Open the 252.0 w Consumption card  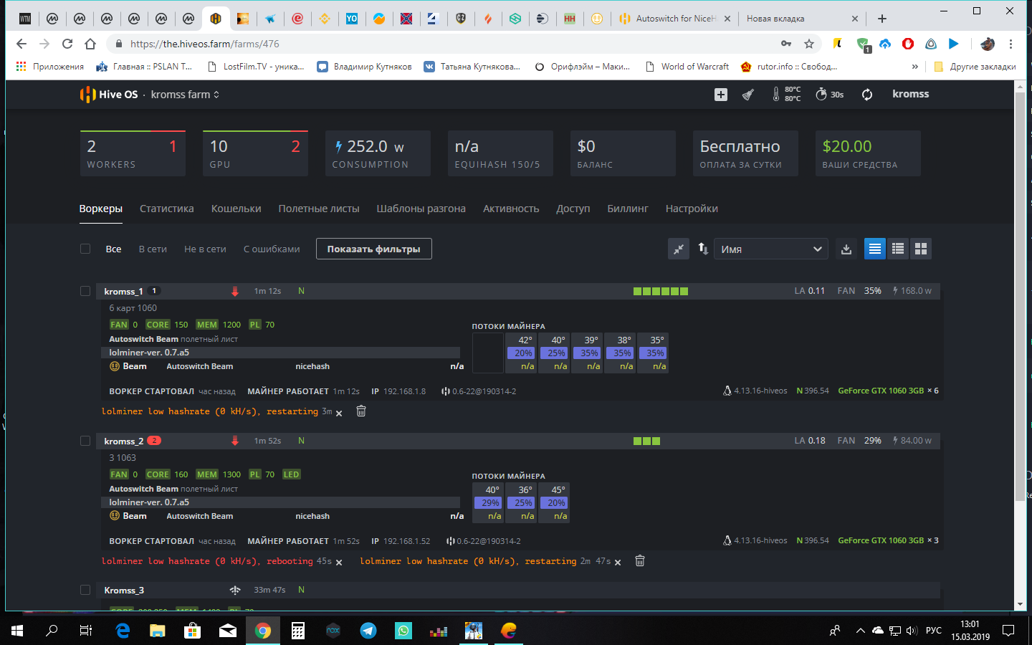378,153
